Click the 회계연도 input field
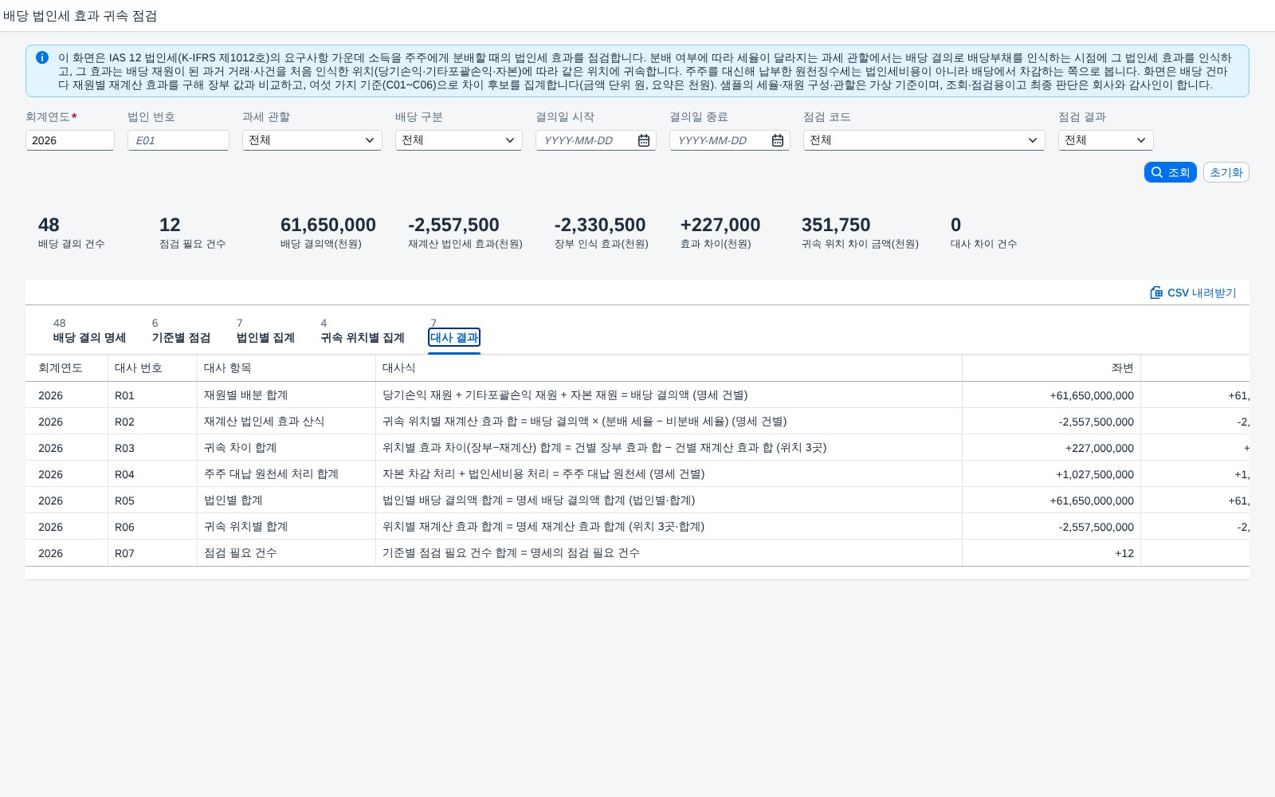Image resolution: width=1275 pixels, height=797 pixels. point(70,140)
